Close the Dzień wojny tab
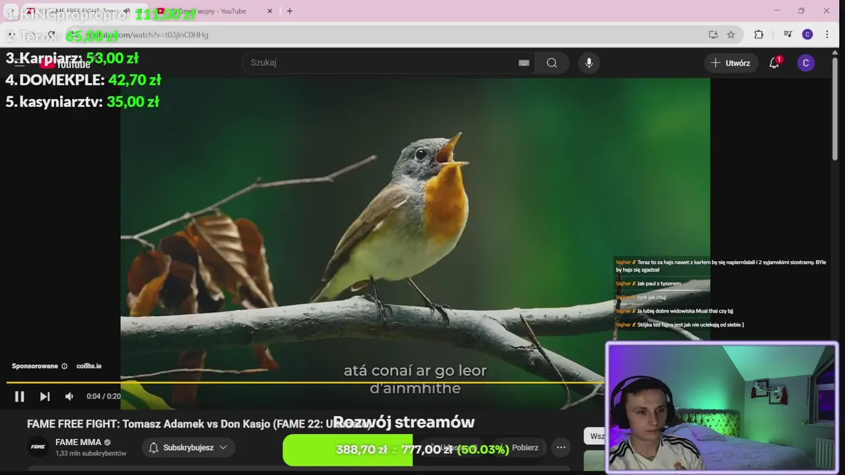This screenshot has height=475, width=845. click(269, 11)
